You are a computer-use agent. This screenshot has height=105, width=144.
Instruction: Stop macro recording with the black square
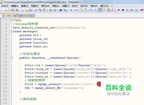click(123, 10)
